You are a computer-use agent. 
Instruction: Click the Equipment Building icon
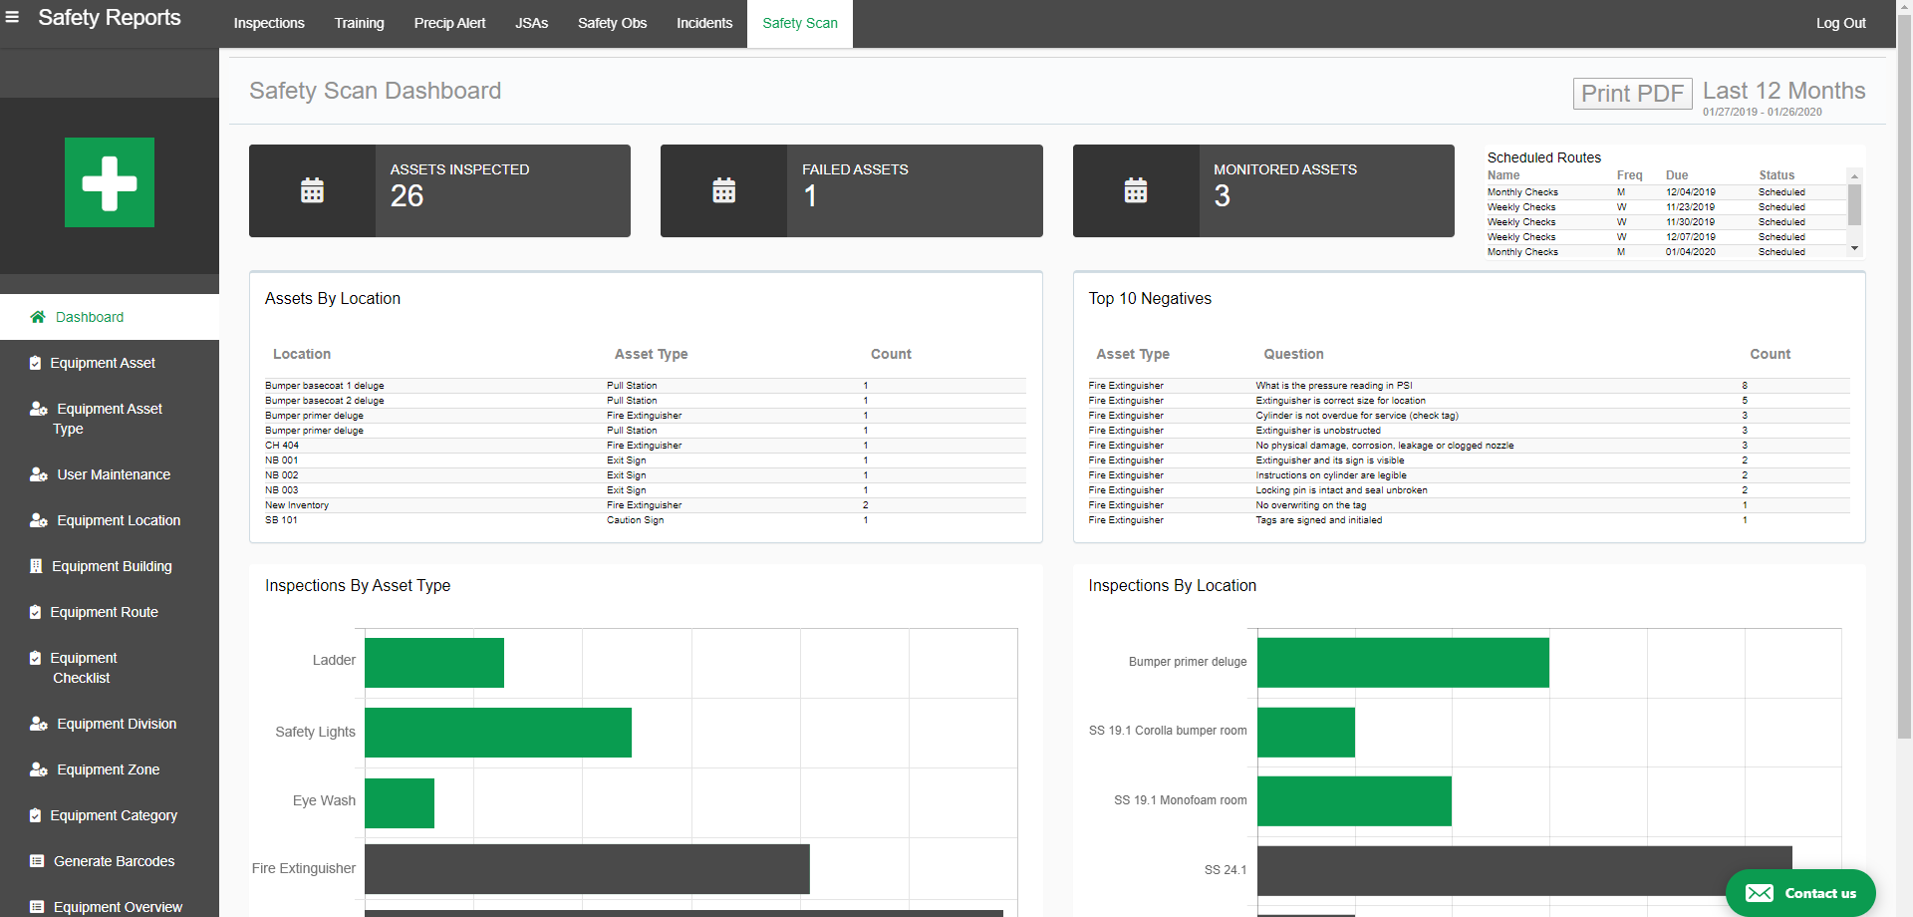click(36, 566)
